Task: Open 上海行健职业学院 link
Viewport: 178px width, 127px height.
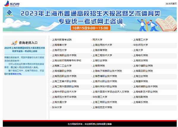Action: (x=143, y=66)
